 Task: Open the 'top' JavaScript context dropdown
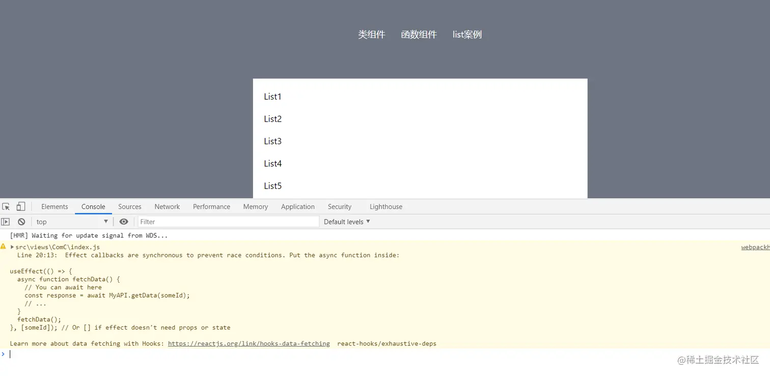[72, 222]
